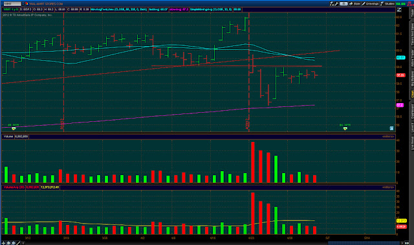Click the slowAvg 57.2 label

(x=179, y=10)
